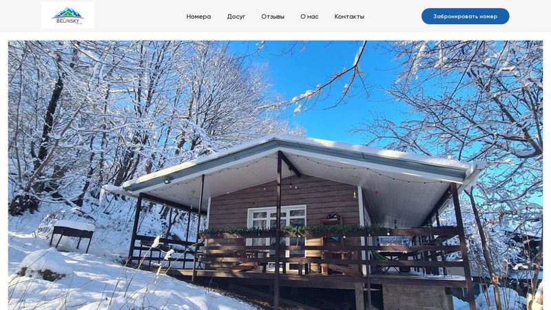Click the Забронировать номер button
The image size is (551, 310).
point(466,16)
